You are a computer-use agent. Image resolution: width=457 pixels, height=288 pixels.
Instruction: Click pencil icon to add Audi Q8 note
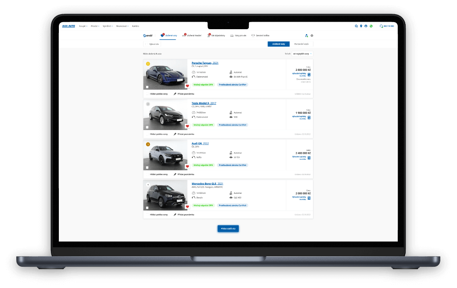tap(175, 175)
